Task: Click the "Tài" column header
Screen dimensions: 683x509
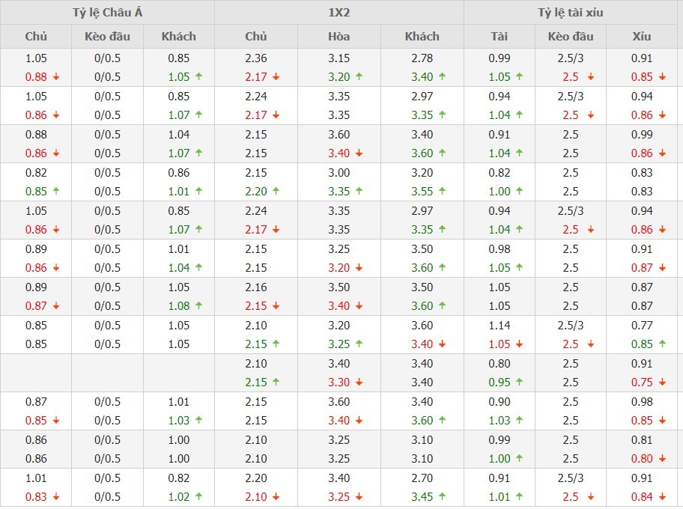Action: tap(499, 36)
